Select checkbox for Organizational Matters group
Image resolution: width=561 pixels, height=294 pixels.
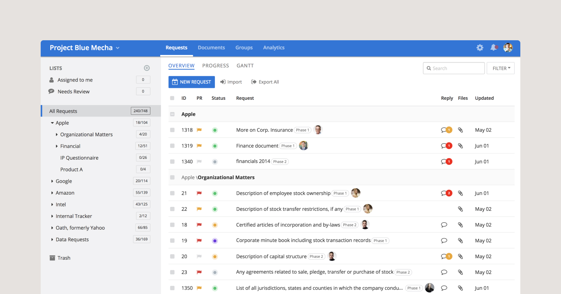172,177
